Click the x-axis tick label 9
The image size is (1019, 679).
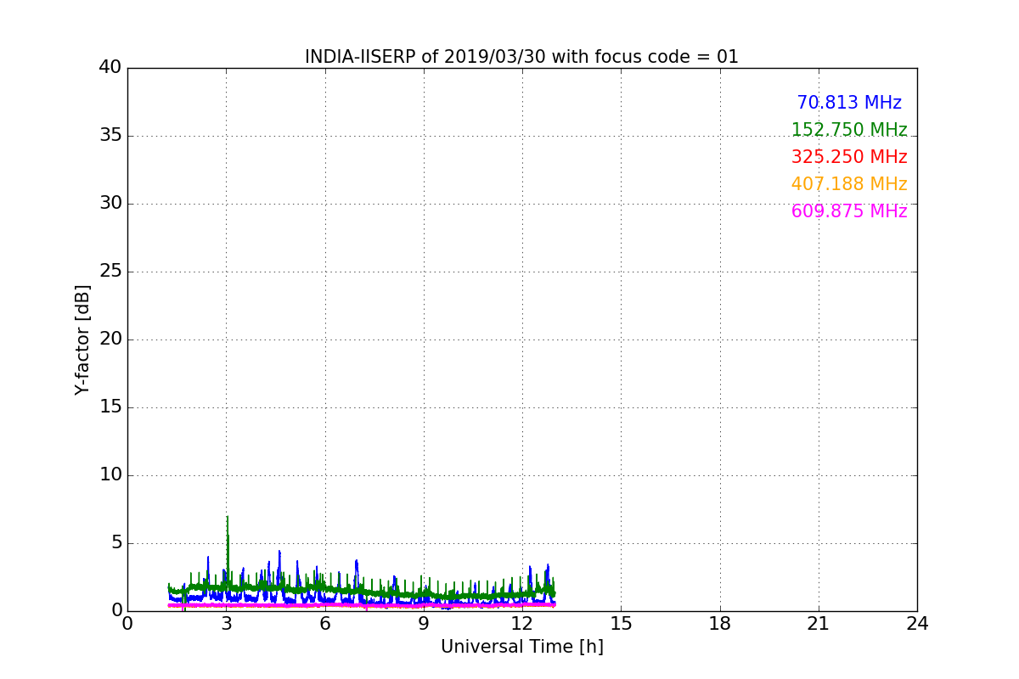click(x=424, y=623)
